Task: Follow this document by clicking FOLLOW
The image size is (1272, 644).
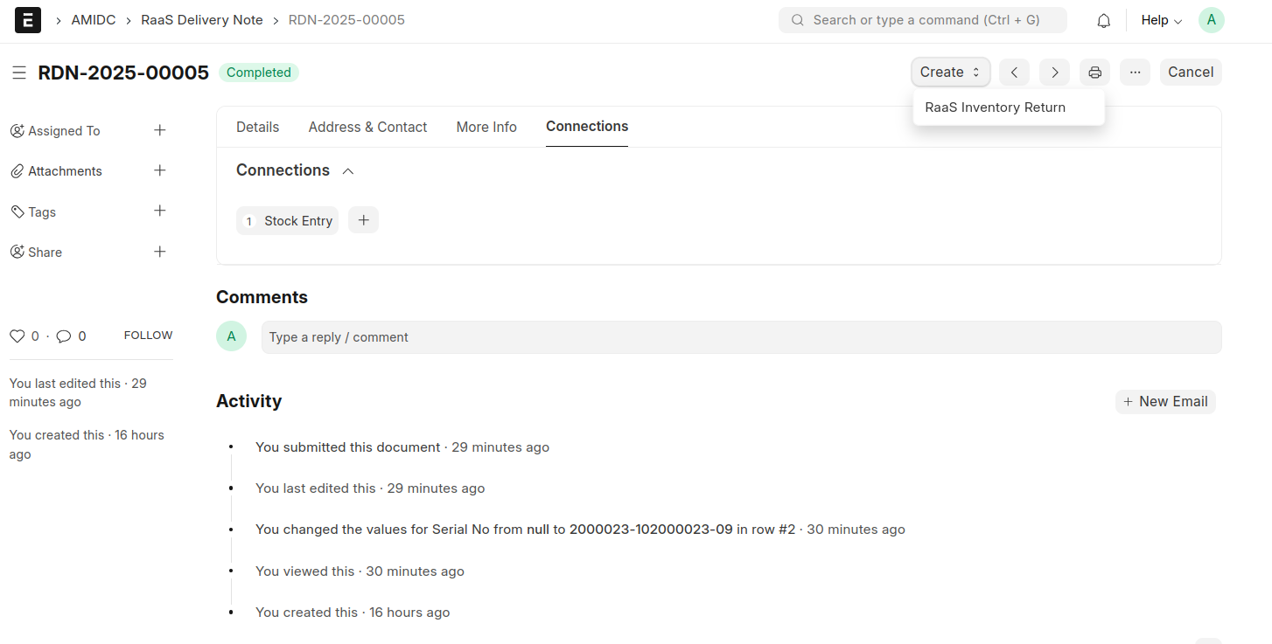Action: tap(147, 335)
